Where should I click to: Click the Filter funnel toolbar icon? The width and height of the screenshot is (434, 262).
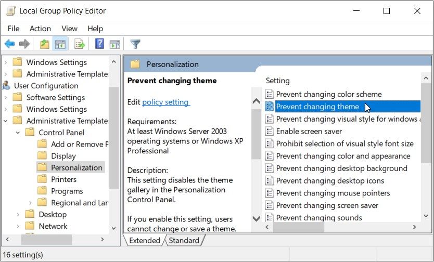(135, 44)
